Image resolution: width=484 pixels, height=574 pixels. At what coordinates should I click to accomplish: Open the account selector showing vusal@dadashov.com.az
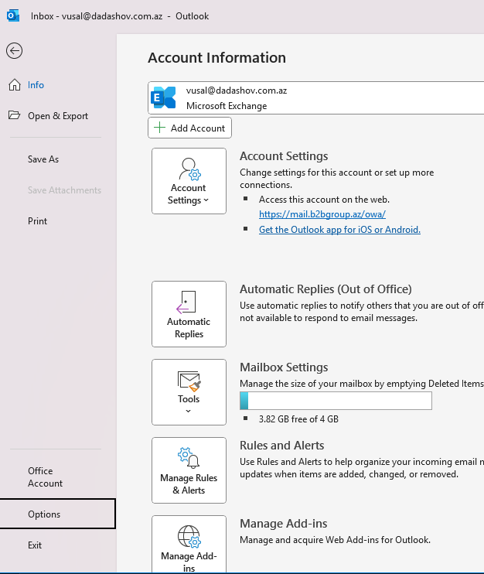pos(316,98)
